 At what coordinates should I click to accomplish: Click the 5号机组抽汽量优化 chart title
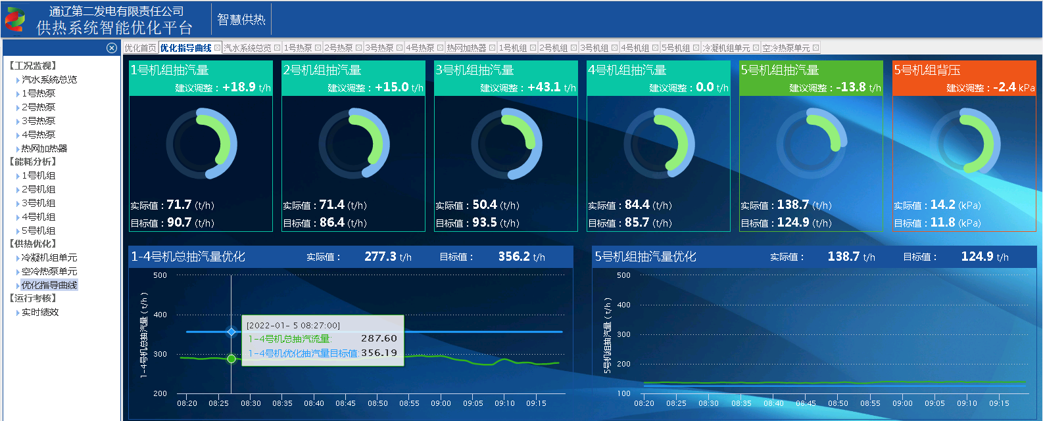645,256
